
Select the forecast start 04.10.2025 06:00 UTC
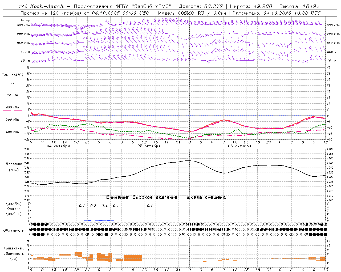[x=120, y=13]
